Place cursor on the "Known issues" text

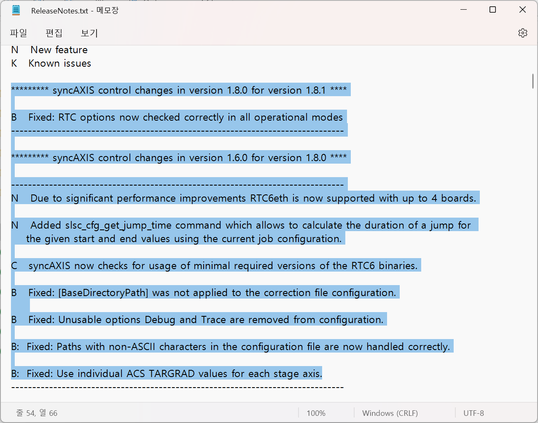point(59,63)
